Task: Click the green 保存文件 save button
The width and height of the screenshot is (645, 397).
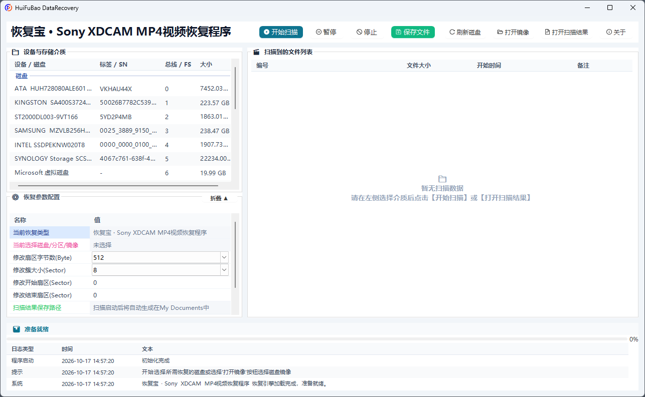Action: 413,32
